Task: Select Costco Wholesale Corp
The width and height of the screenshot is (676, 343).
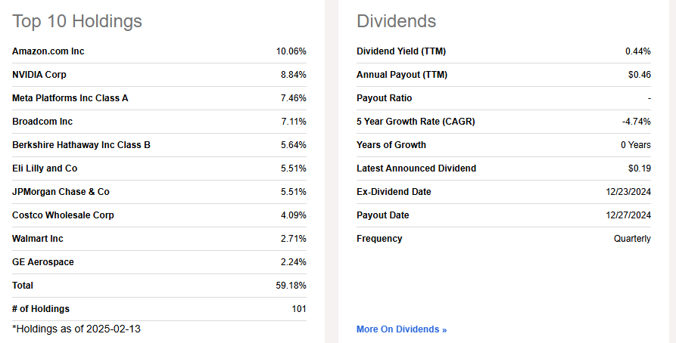Action: [x=63, y=215]
